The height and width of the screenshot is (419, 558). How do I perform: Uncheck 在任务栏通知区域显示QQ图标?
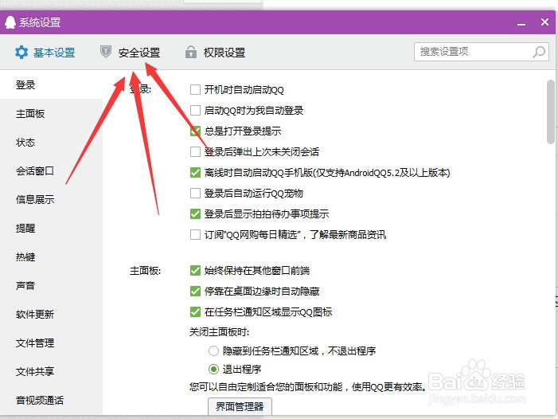tap(195, 311)
